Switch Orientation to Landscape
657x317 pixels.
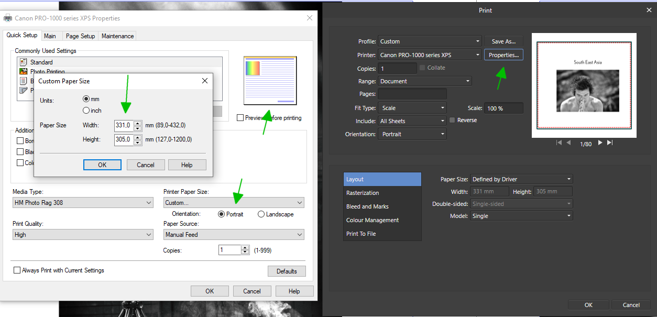261,214
